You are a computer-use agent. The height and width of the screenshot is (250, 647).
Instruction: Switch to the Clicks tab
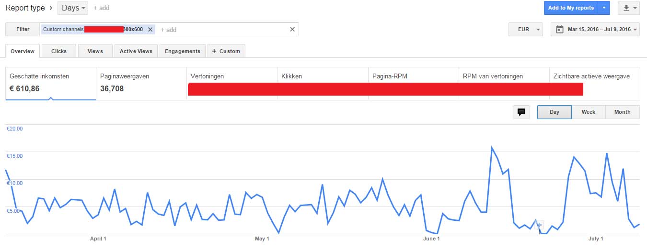[59, 51]
